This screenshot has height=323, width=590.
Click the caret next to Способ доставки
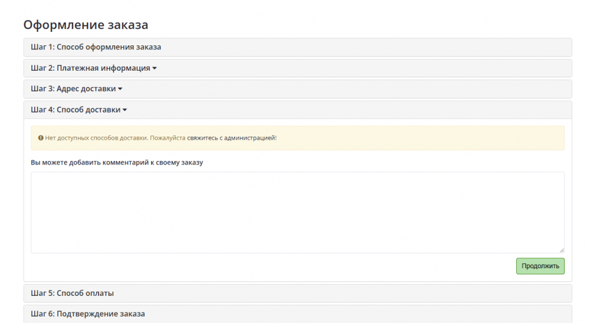(x=124, y=110)
